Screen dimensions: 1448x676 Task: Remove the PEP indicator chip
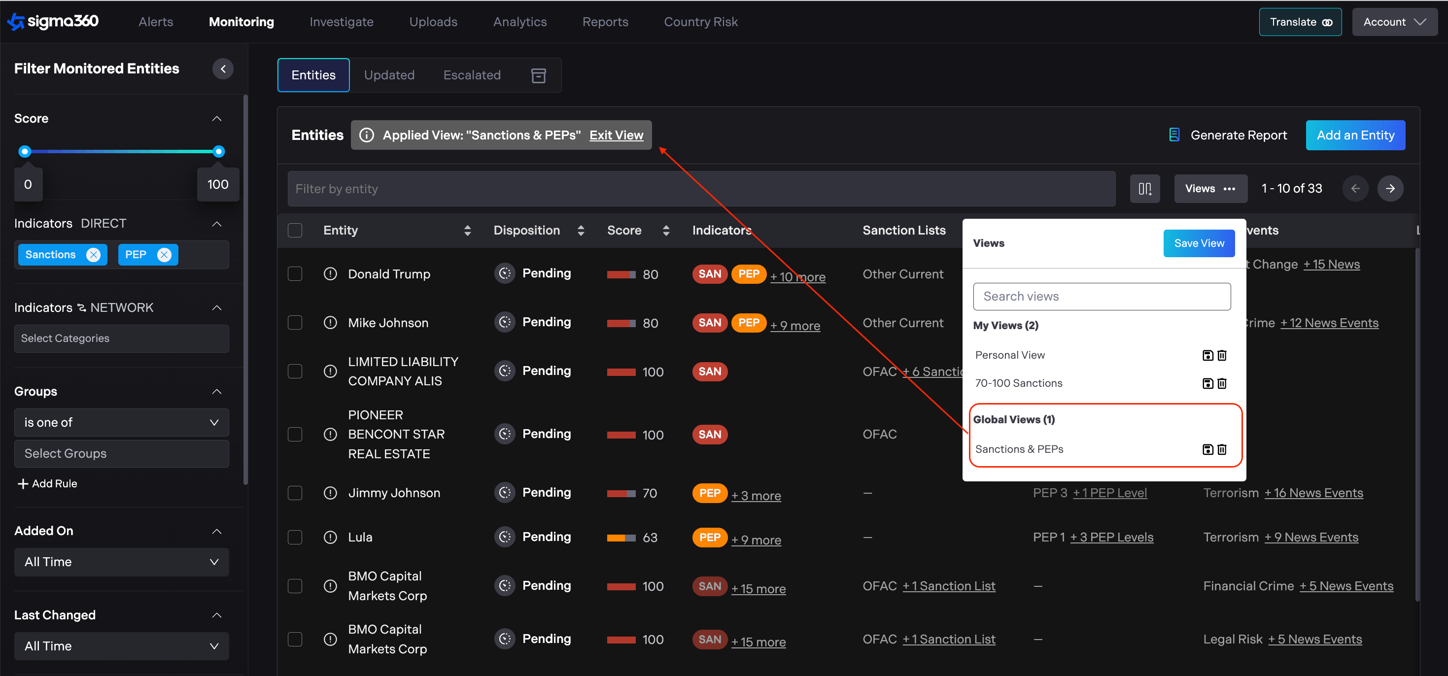(164, 255)
